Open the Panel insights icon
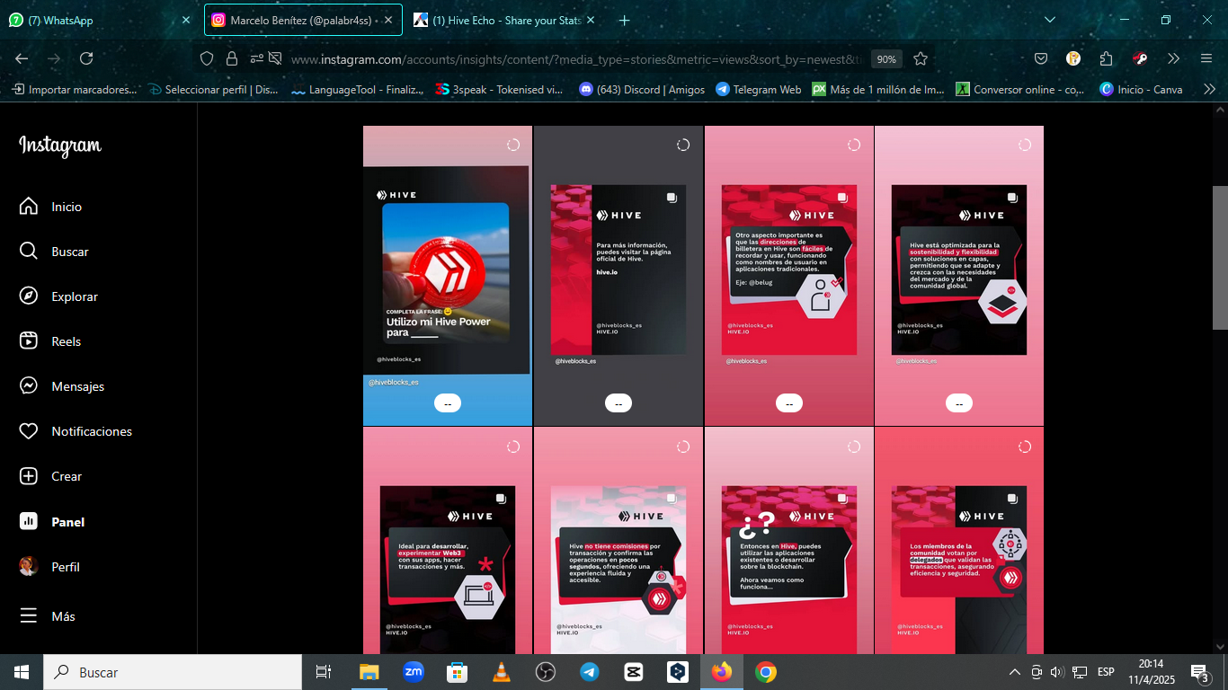1228x690 pixels. click(29, 521)
